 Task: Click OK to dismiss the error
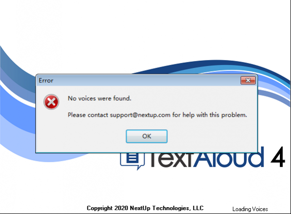(x=146, y=136)
